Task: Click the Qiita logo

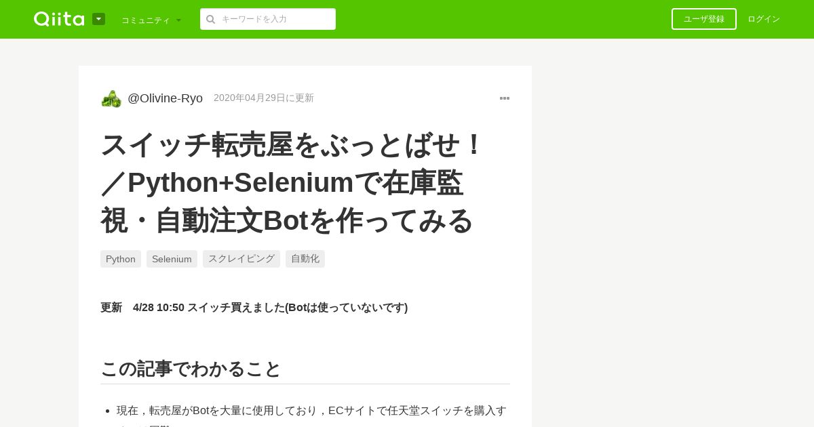Action: tap(59, 19)
